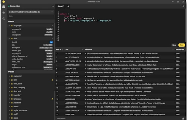This screenshot has height=120, width=187.
Task: Open the Connection three-dots menu
Action: coord(53,6)
